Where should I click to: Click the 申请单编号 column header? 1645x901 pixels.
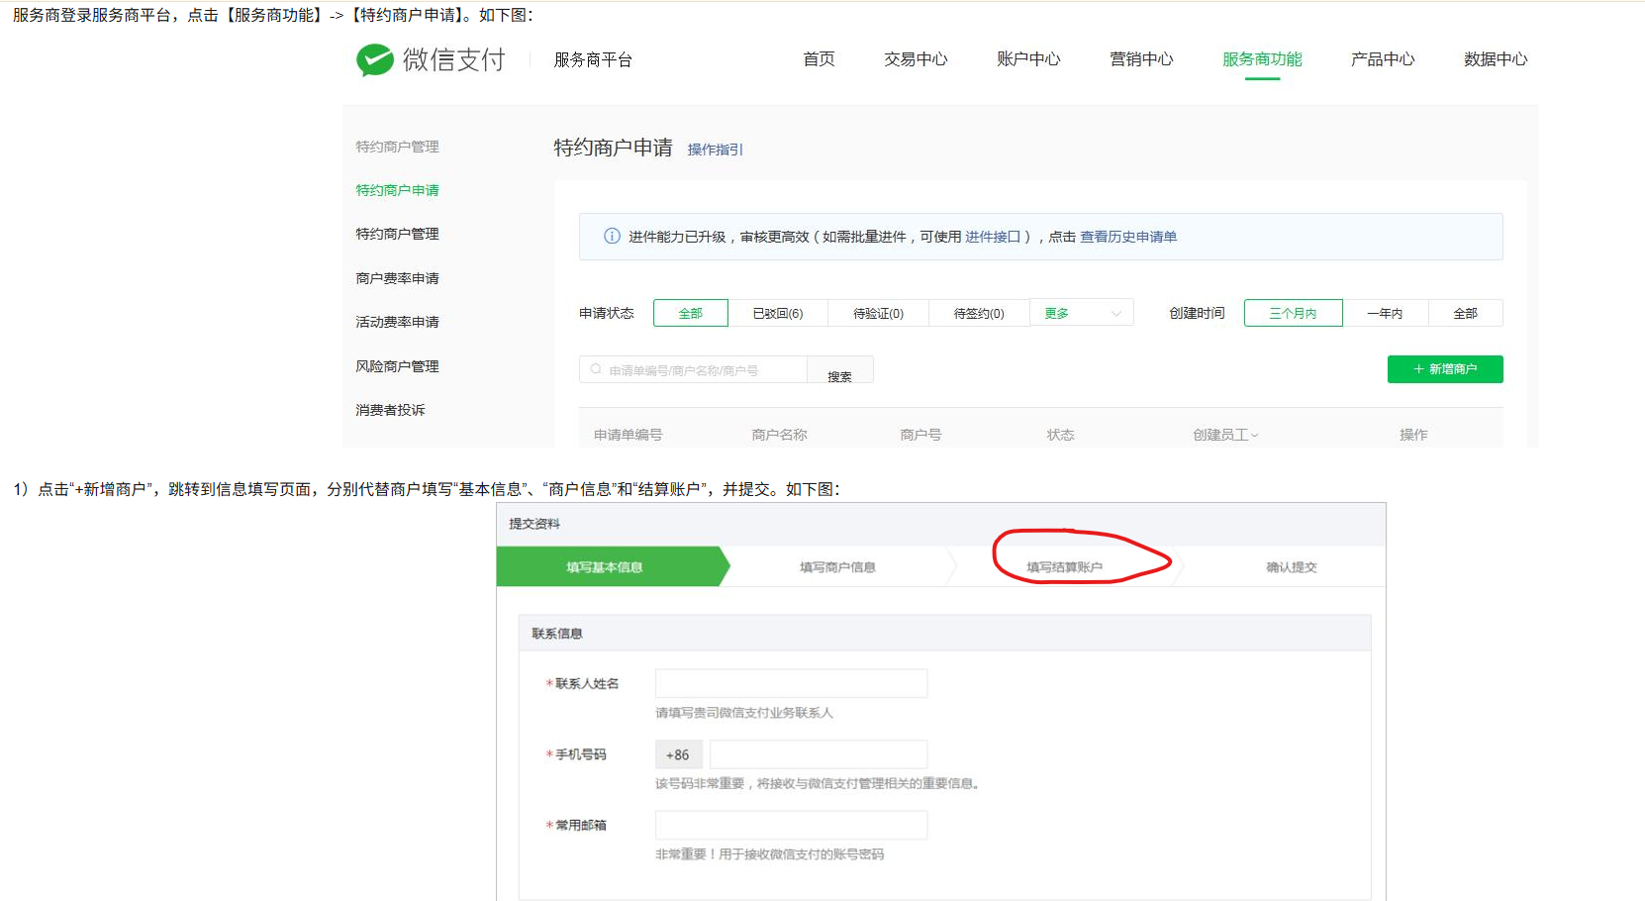628,435
